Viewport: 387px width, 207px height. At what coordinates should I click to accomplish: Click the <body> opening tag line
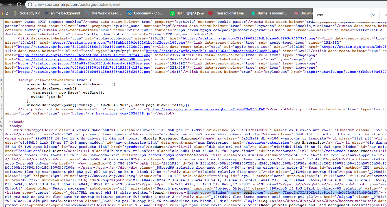coord(16,126)
